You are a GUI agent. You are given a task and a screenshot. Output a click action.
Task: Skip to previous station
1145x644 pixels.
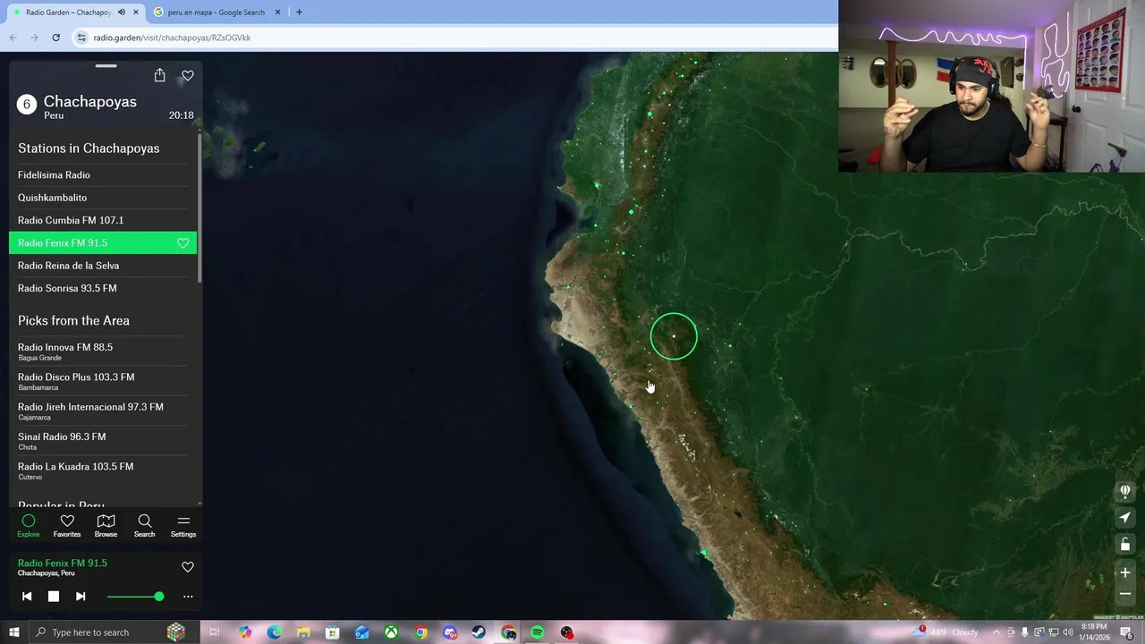click(27, 597)
